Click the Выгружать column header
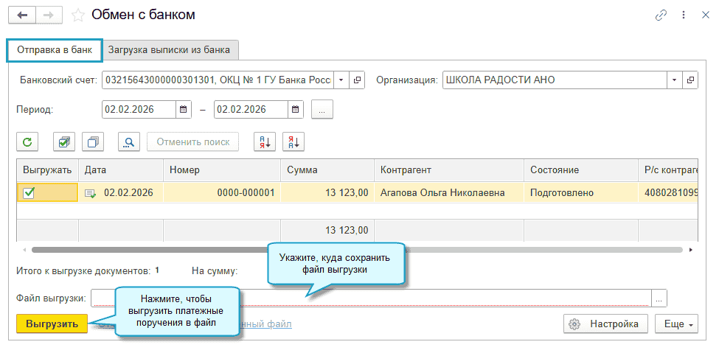Image resolution: width=719 pixels, height=353 pixels. [x=48, y=170]
